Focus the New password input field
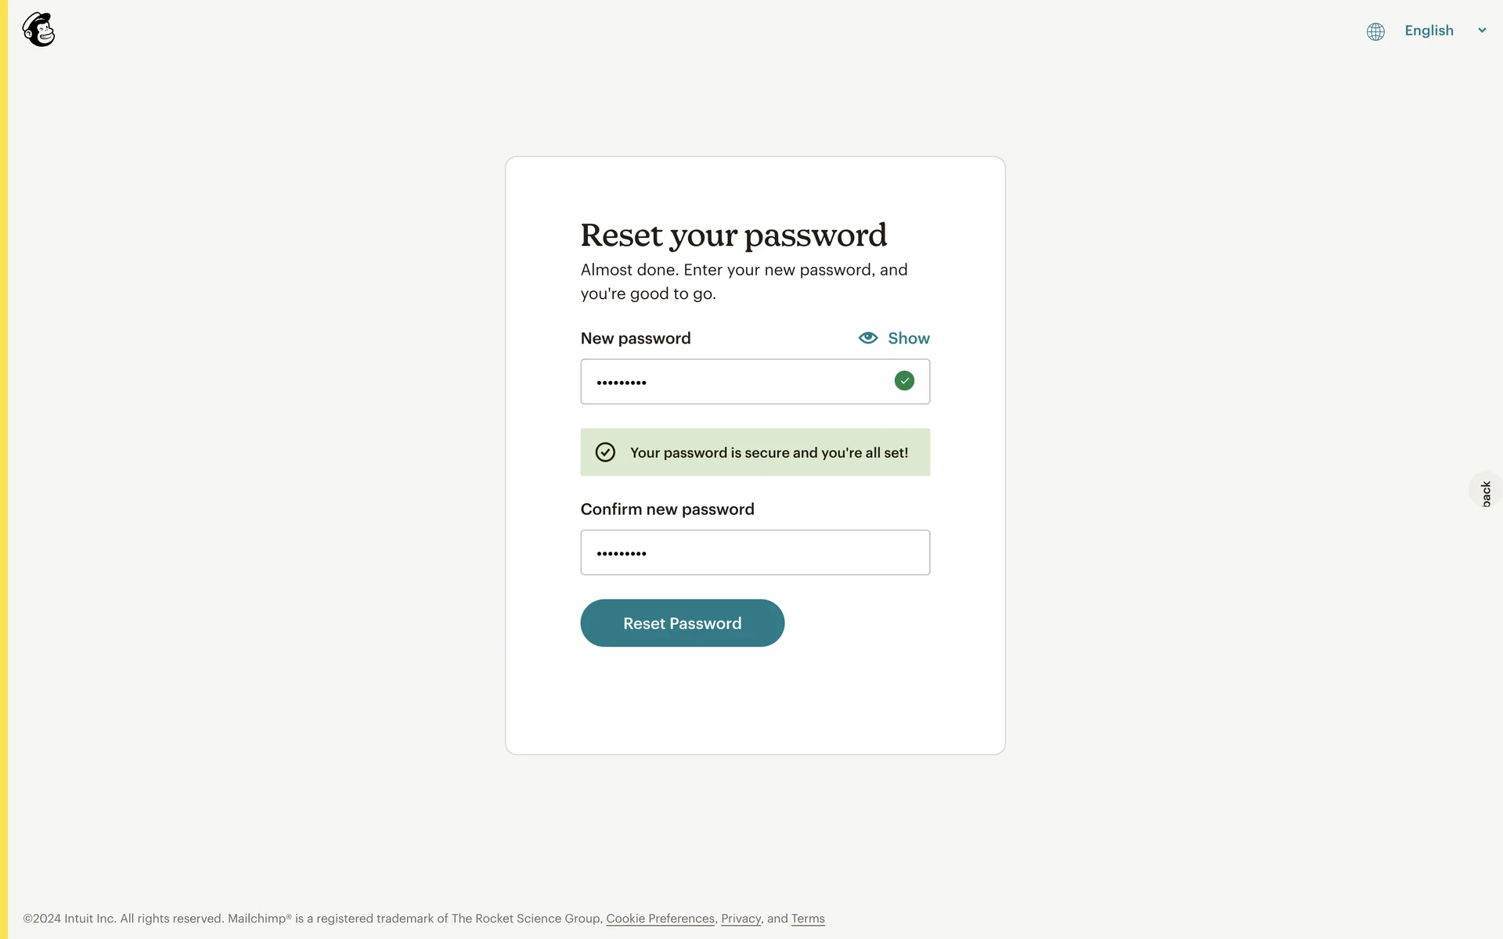The width and height of the screenshot is (1503, 939). (x=736, y=382)
